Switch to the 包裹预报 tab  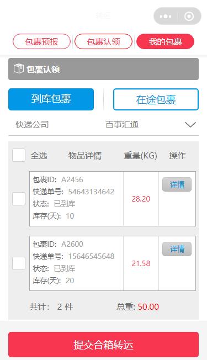41,41
